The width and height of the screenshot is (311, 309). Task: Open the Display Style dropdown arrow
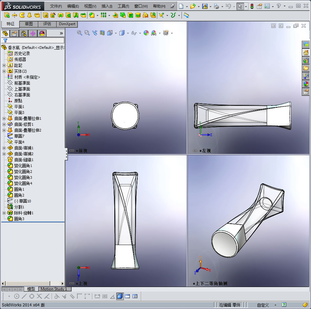point(128,33)
